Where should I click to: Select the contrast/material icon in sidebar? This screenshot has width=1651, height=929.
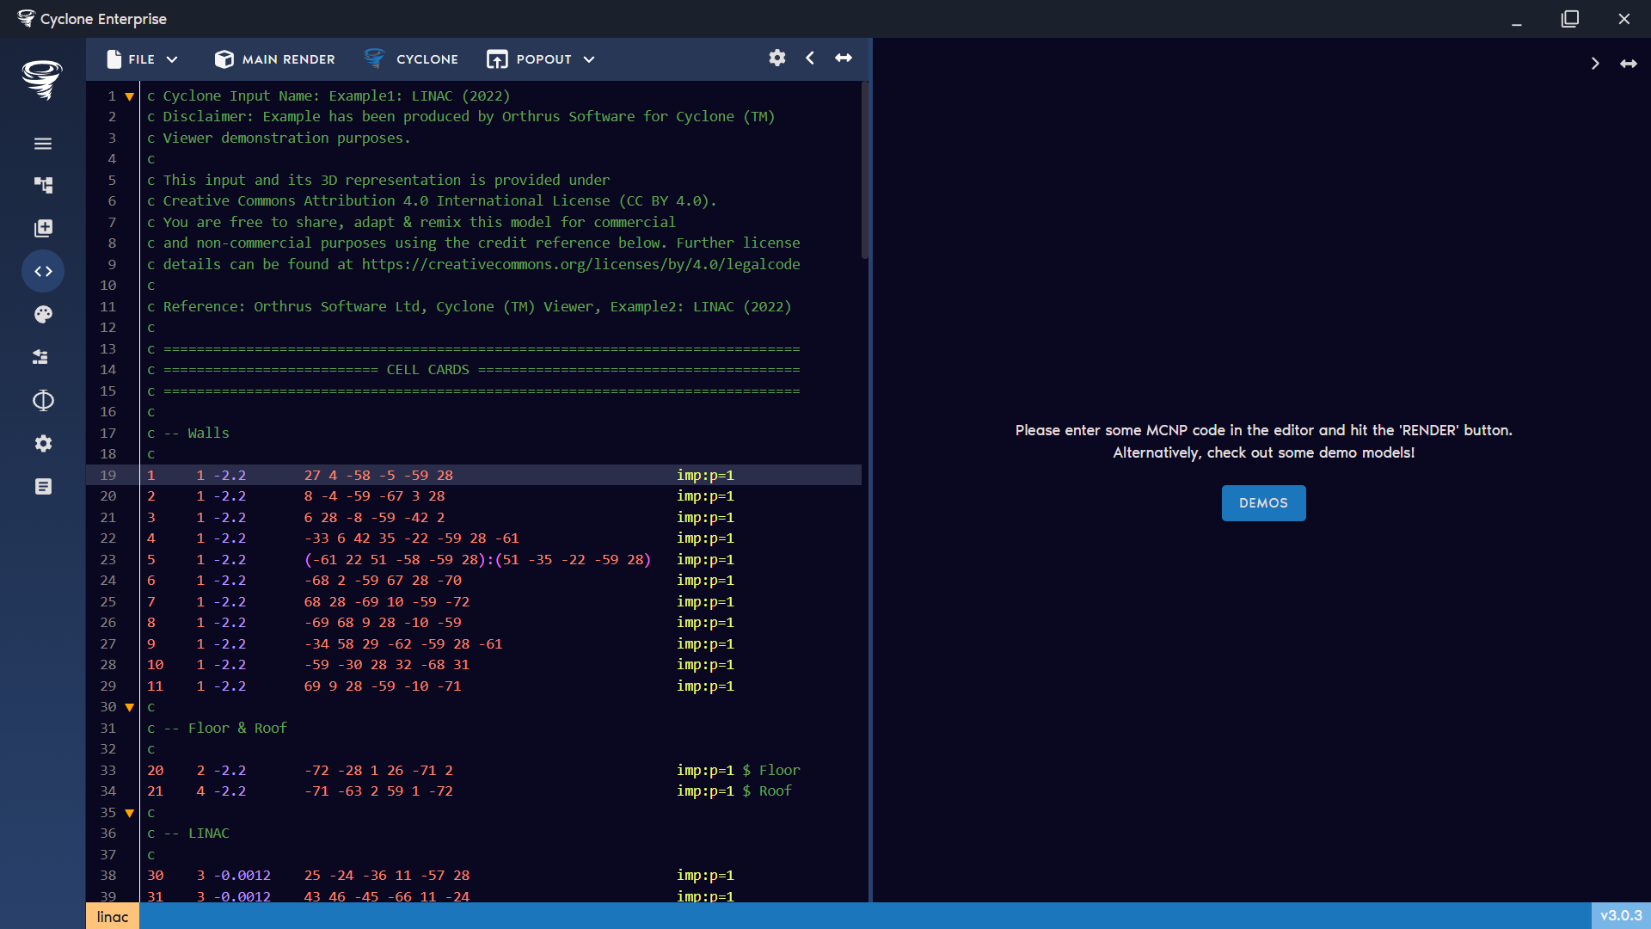[x=43, y=400]
